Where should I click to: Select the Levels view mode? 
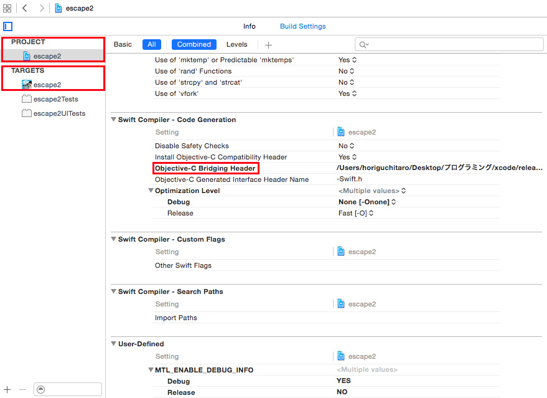point(236,44)
